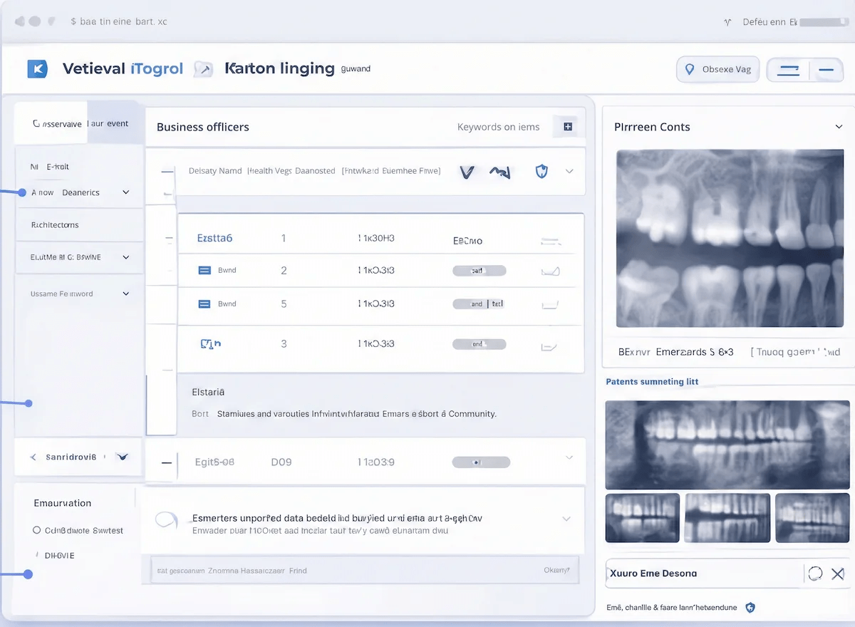Open the Patents sumneting litt link

[652, 382]
